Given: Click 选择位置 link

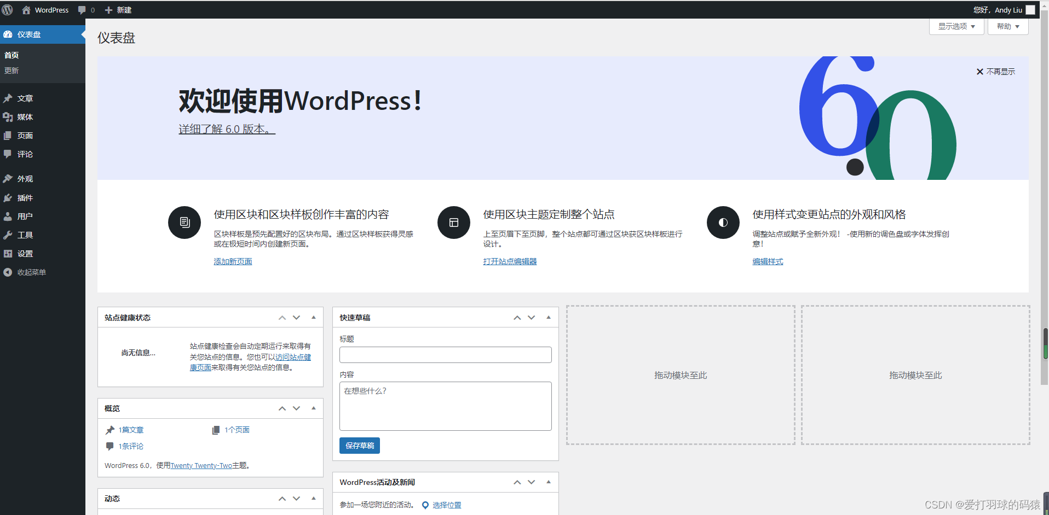Looking at the screenshot, I should [x=447, y=505].
